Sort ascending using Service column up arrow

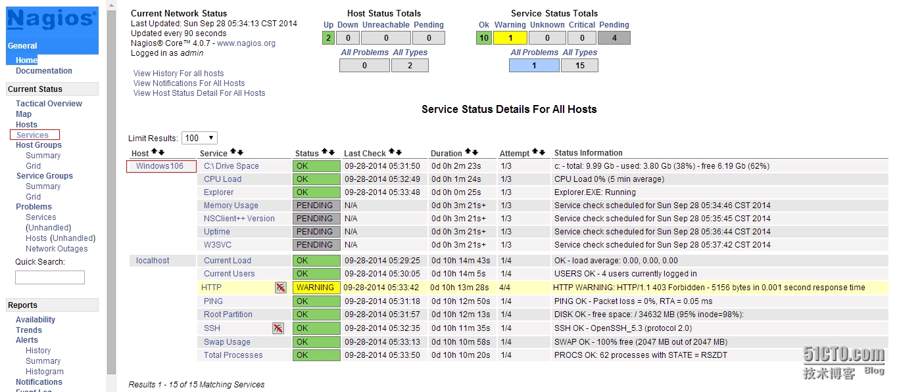(x=233, y=152)
